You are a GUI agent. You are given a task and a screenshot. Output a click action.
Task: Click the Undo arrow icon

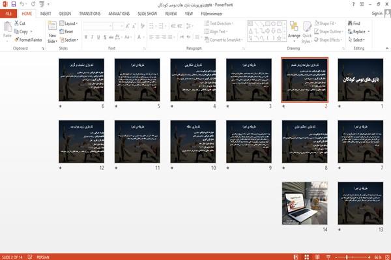pos(22,4)
